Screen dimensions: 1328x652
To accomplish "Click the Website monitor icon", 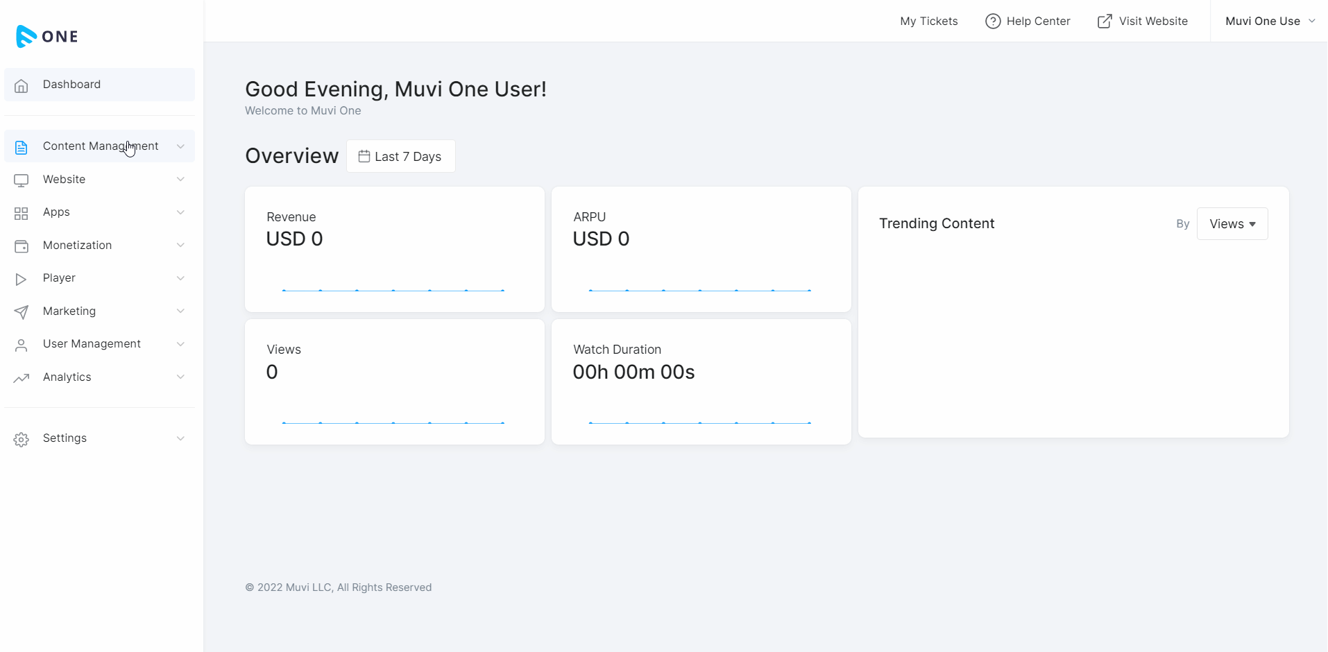I will 22,180.
